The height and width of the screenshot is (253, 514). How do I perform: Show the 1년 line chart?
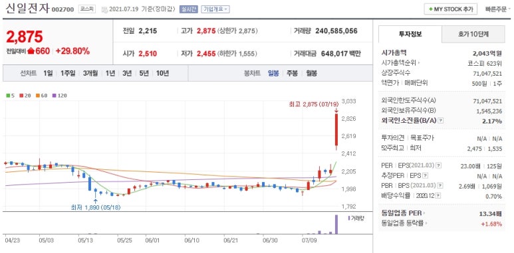(110, 73)
